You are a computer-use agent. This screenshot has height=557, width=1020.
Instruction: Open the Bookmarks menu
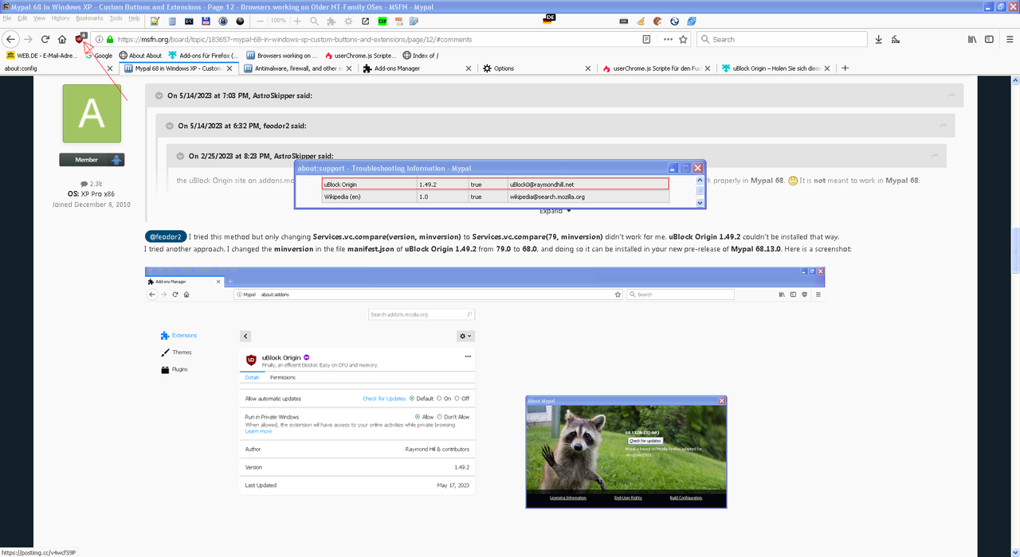(x=89, y=18)
